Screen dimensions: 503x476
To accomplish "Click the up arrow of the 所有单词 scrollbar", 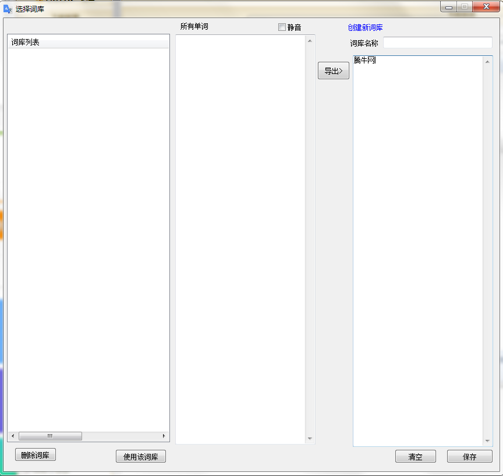I will [x=310, y=41].
